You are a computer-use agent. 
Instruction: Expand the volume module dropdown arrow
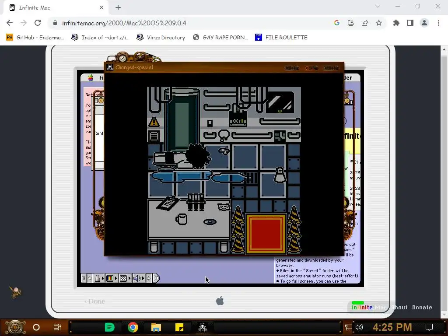click(x=143, y=278)
